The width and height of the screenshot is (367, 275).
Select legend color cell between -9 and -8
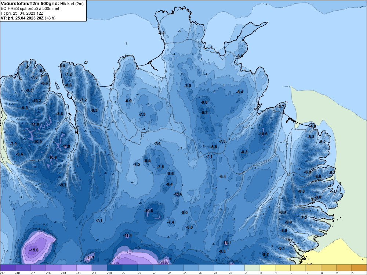[x=130, y=268]
